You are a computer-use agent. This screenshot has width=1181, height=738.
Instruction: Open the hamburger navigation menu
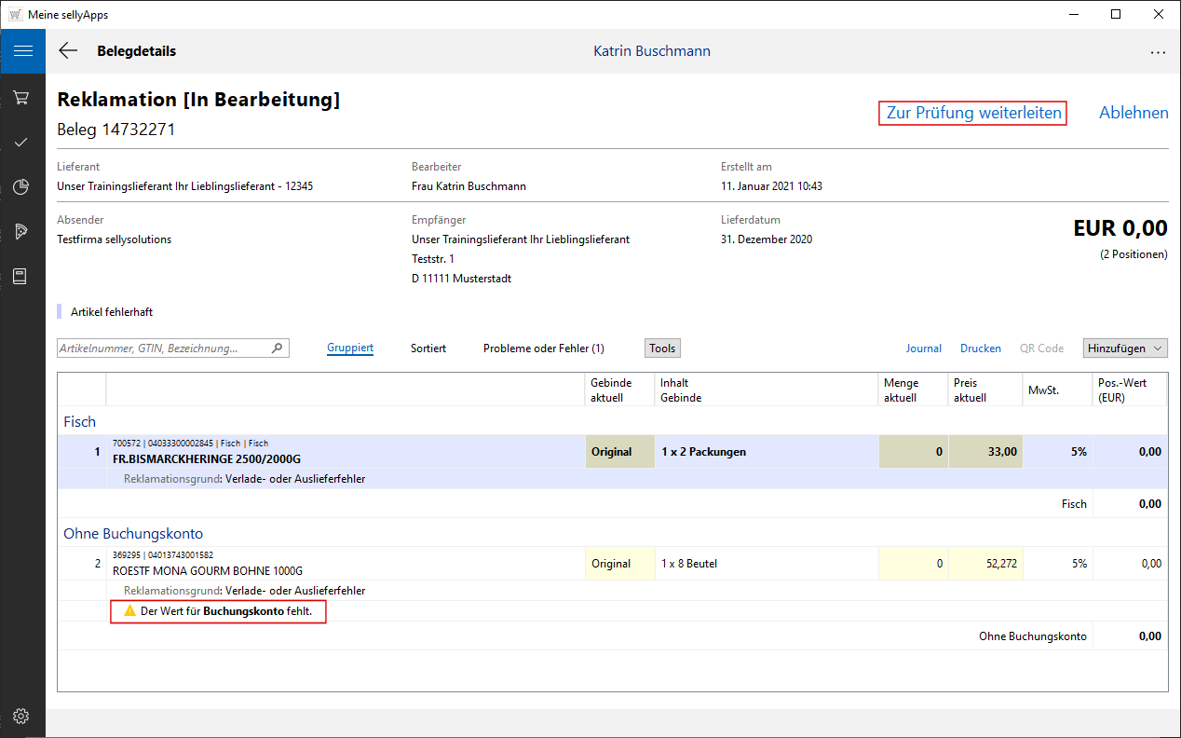(22, 51)
